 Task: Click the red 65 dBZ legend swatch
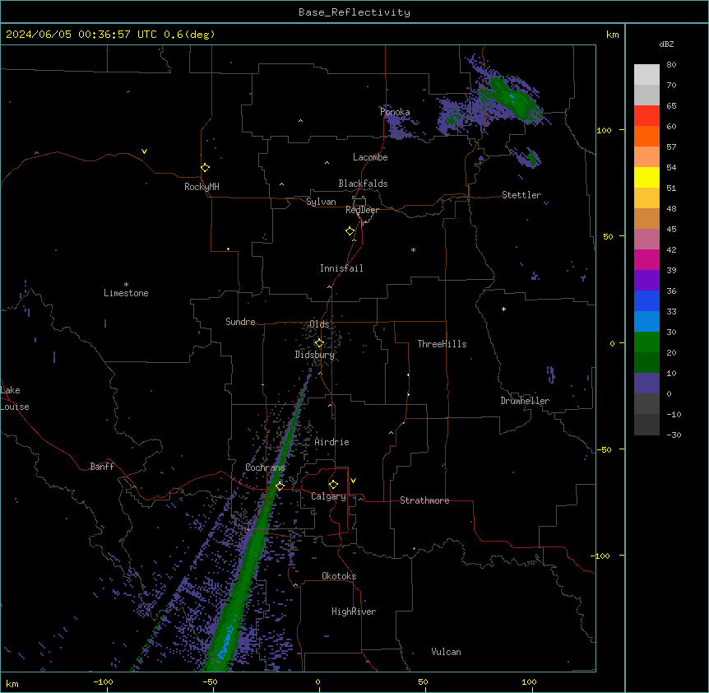pos(646,115)
